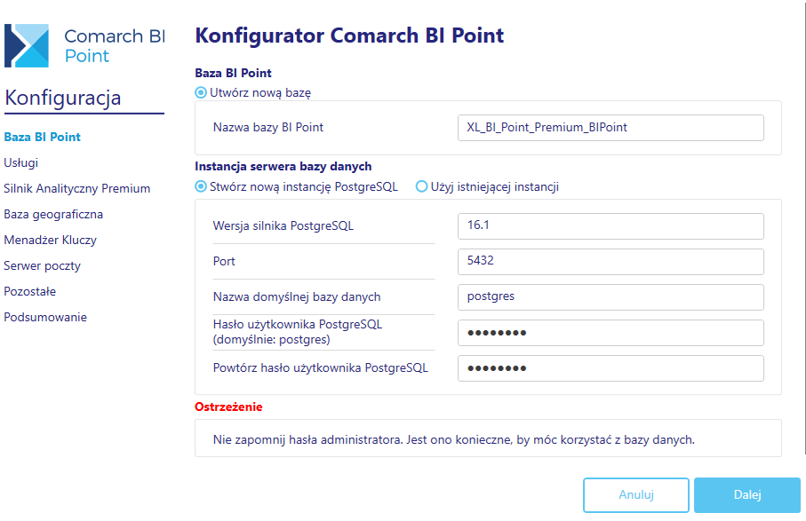Focus the 'Nazwa bazy BI Point' field

point(610,128)
